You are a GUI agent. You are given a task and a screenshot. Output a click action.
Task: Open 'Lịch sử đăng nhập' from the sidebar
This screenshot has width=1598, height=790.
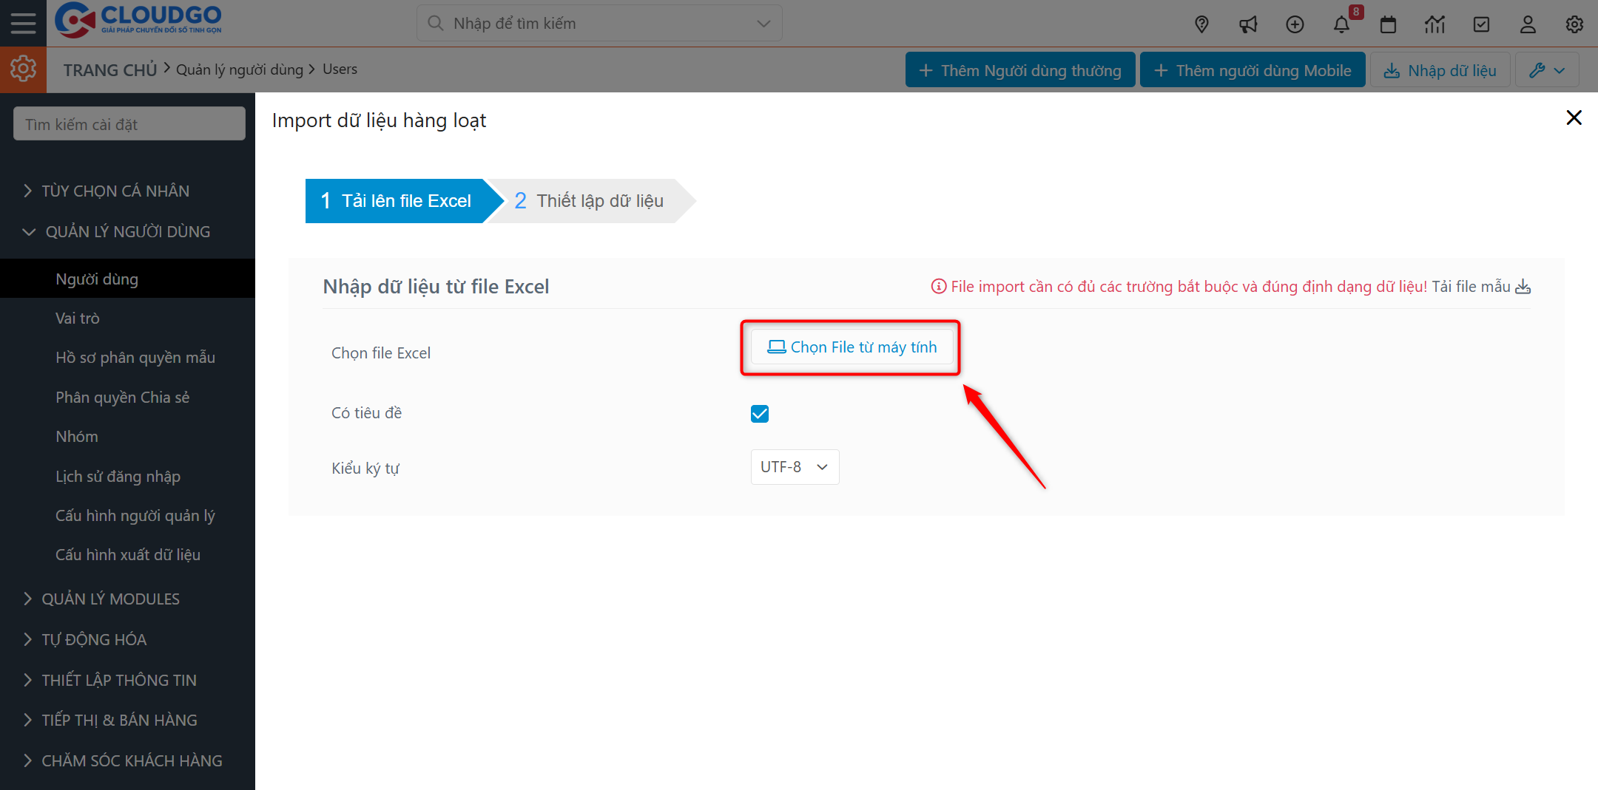(118, 476)
